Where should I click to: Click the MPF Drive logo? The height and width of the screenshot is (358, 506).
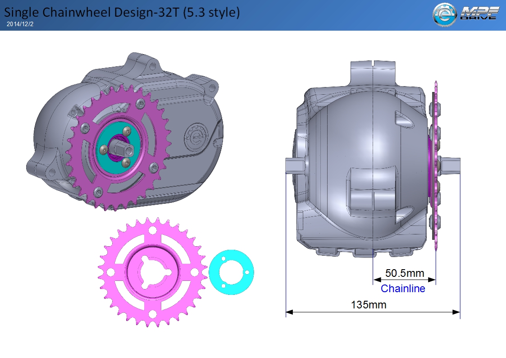pos(465,14)
